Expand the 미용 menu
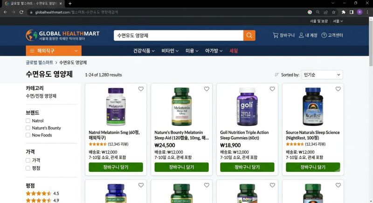Screen dimensions: 373x203 (192, 51)
